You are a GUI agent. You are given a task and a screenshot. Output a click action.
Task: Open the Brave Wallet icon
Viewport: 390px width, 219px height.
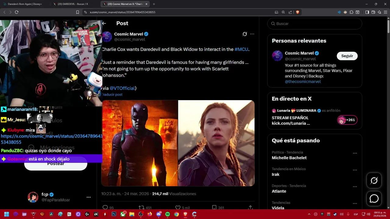coord(373,12)
